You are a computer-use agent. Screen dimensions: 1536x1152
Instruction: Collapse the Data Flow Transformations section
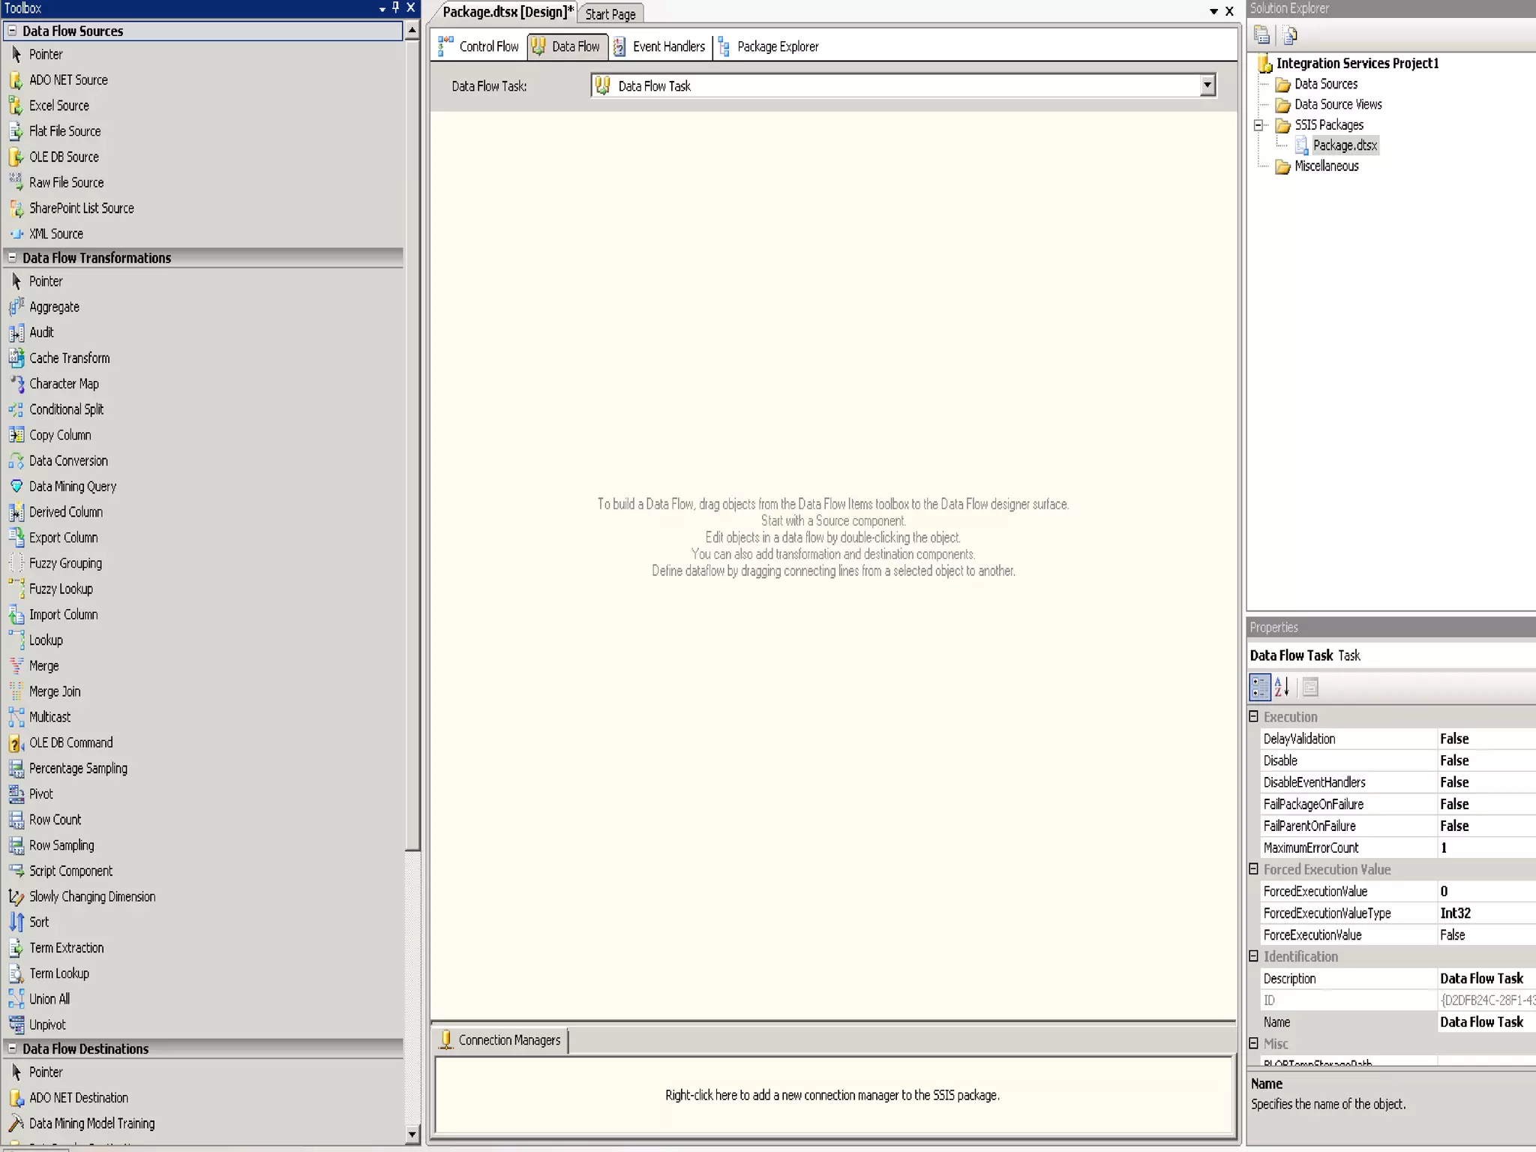[x=12, y=257]
